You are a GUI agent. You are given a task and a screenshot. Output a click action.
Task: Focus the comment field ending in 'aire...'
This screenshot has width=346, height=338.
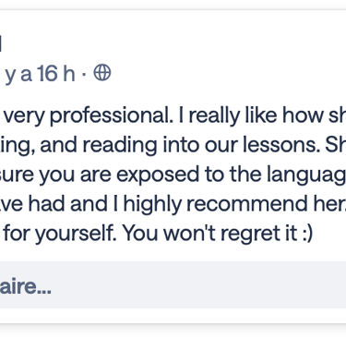[x=173, y=285]
